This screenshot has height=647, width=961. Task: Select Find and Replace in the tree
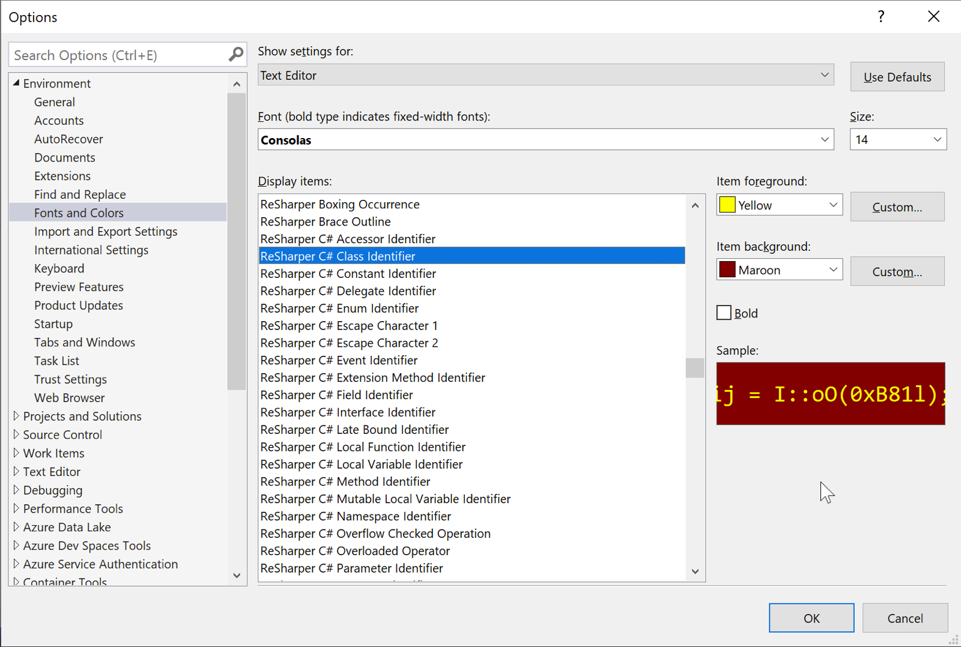coord(80,194)
